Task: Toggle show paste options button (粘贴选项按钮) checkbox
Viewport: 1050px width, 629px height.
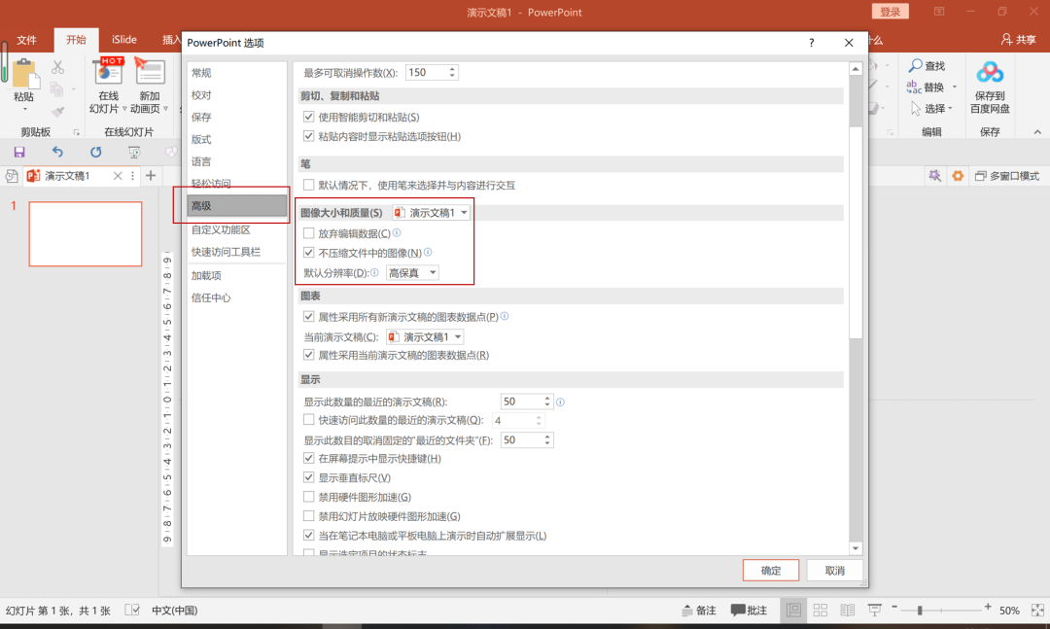Action: pos(309,136)
